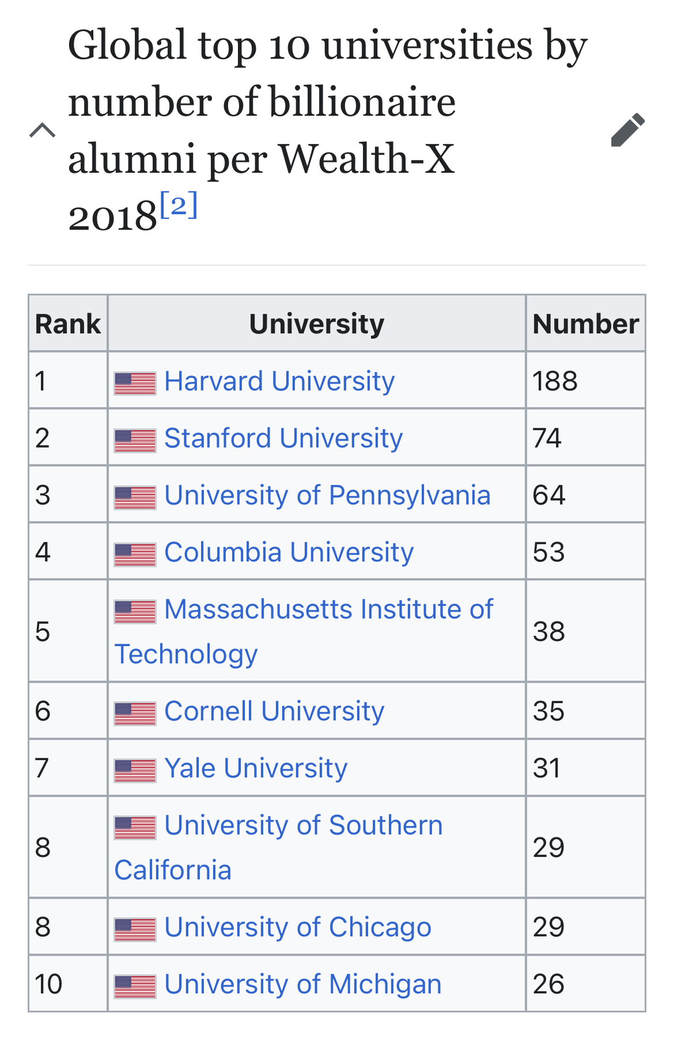
Task: Open the citation reference [2] link
Action: (x=179, y=205)
